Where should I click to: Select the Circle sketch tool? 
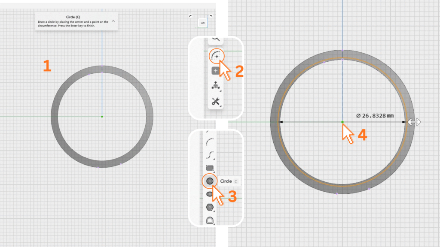click(x=210, y=181)
